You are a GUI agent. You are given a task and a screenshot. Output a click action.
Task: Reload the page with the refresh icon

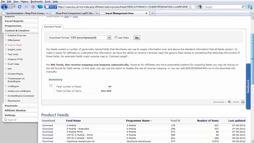(19, 7)
